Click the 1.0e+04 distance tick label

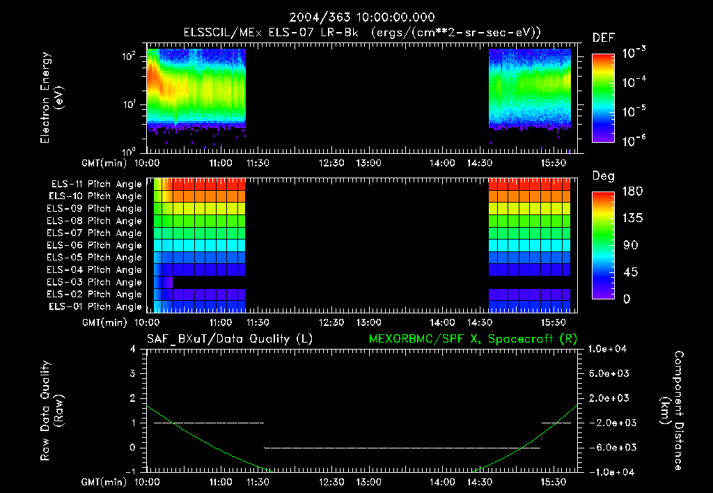(x=607, y=349)
